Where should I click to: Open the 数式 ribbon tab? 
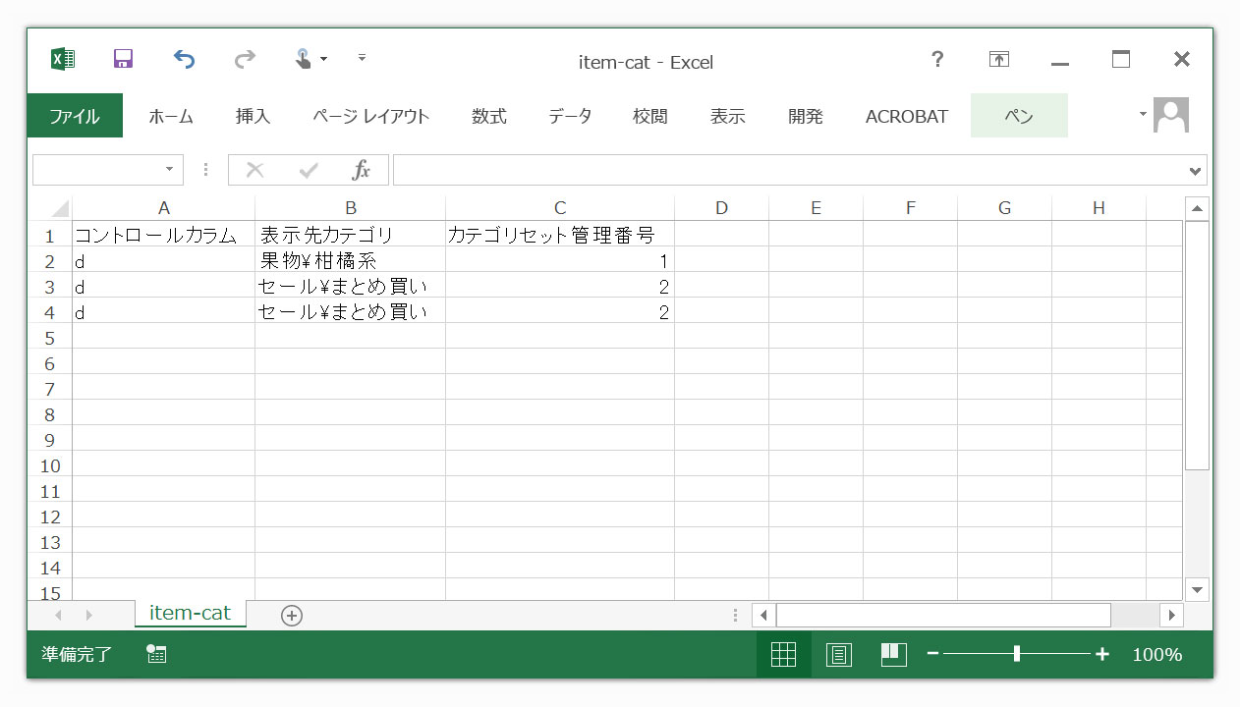tap(488, 116)
